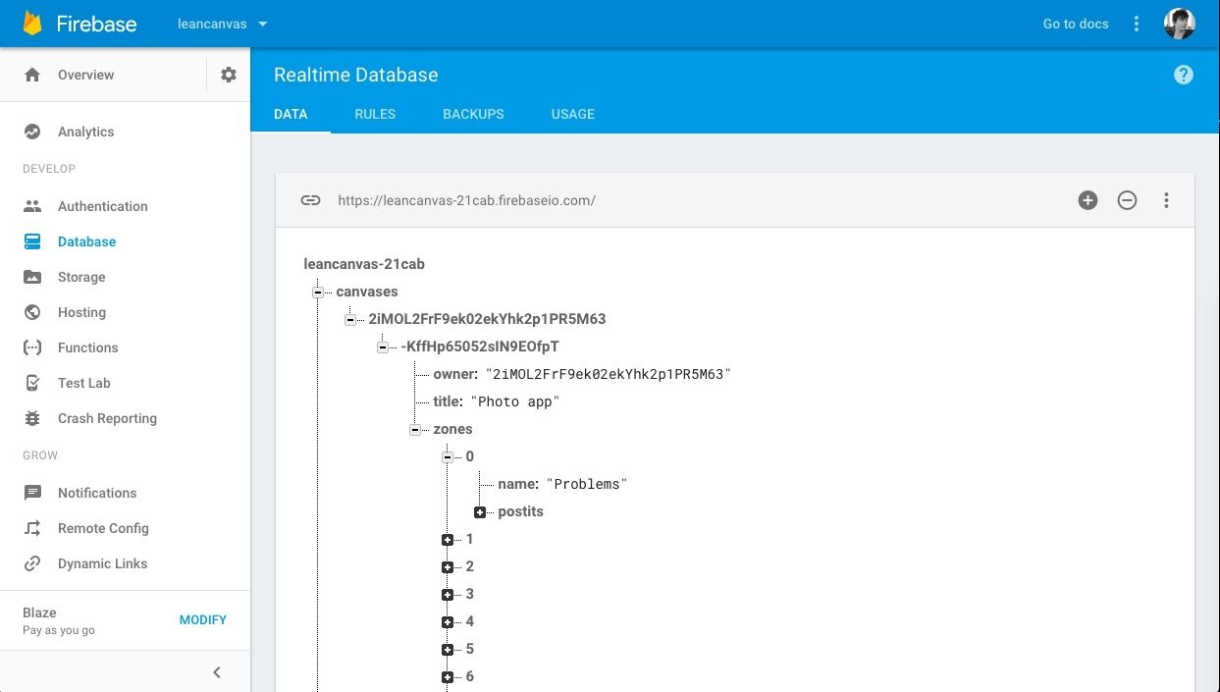Select the zones key label
This screenshot has height=692, width=1220.
pyautogui.click(x=452, y=429)
